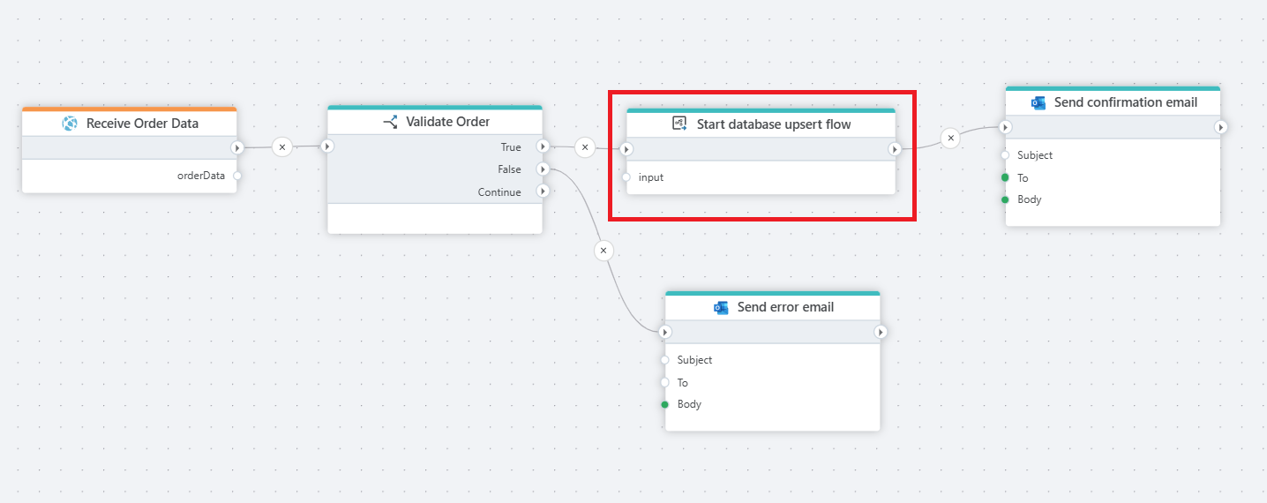The height and width of the screenshot is (503, 1267).
Task: Remove connection between Receive Order Data and Validate Order
Action: click(x=281, y=147)
